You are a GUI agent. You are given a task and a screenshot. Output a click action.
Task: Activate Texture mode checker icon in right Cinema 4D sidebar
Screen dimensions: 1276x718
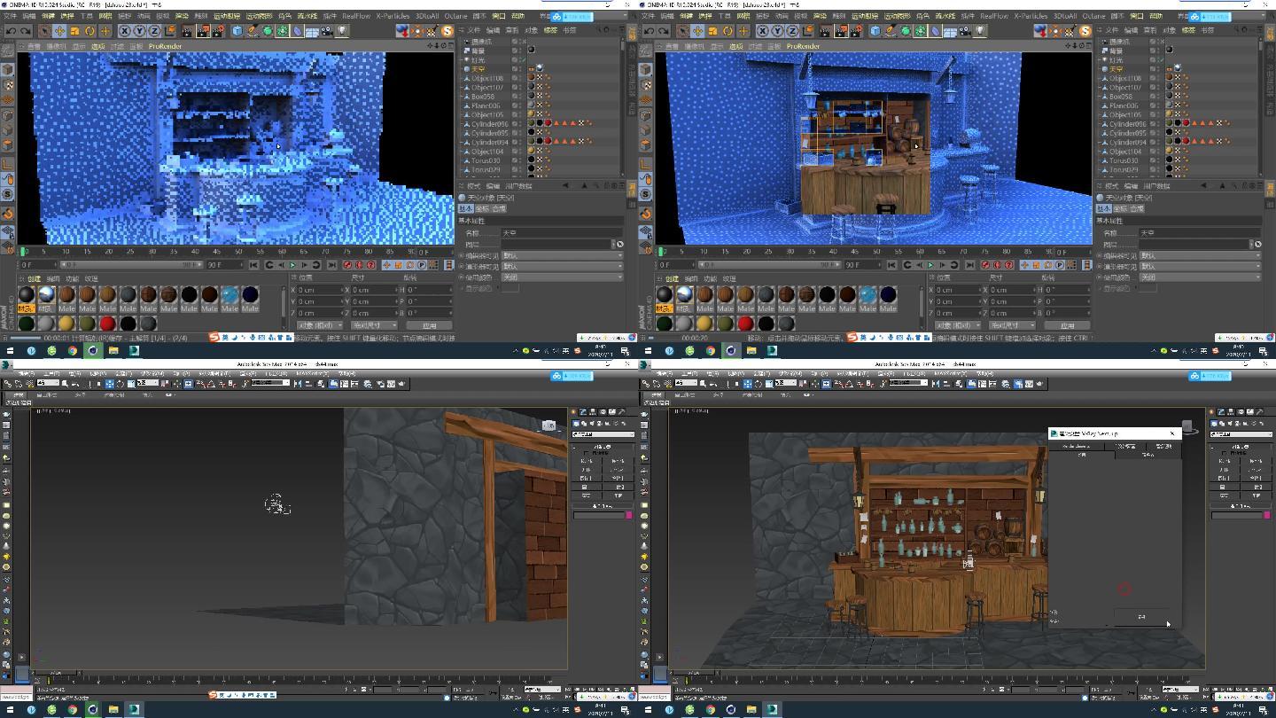[x=645, y=84]
